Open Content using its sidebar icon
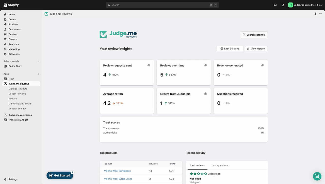This screenshot has height=184, width=325. pyautogui.click(x=5, y=34)
